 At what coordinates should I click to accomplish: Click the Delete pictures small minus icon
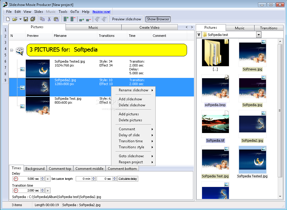[x=89, y=19]
